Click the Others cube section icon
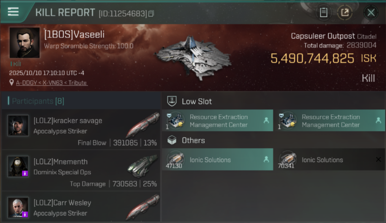 pos(172,140)
